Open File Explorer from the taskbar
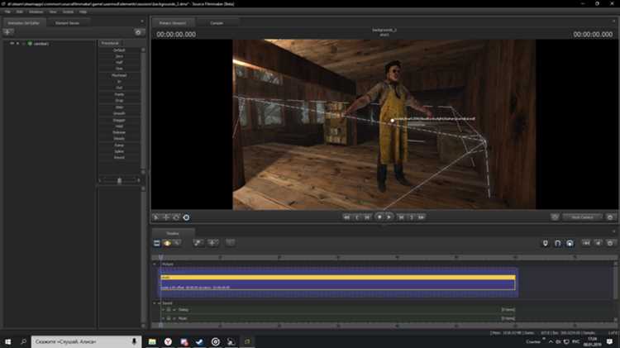 click(152, 341)
